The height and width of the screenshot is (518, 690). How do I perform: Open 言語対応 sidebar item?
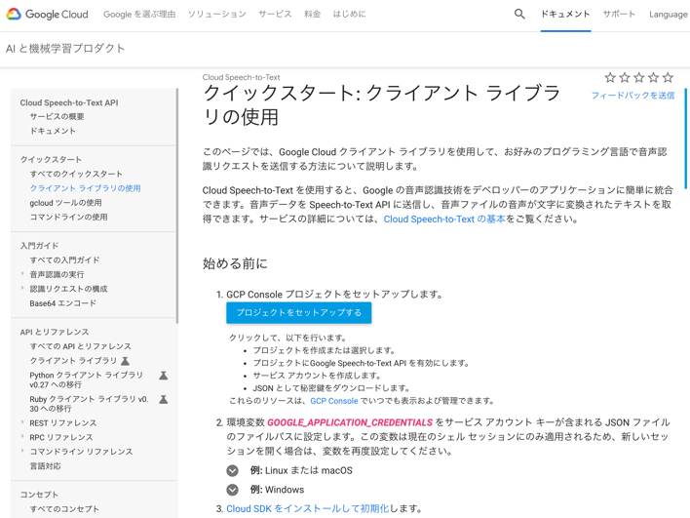point(46,466)
